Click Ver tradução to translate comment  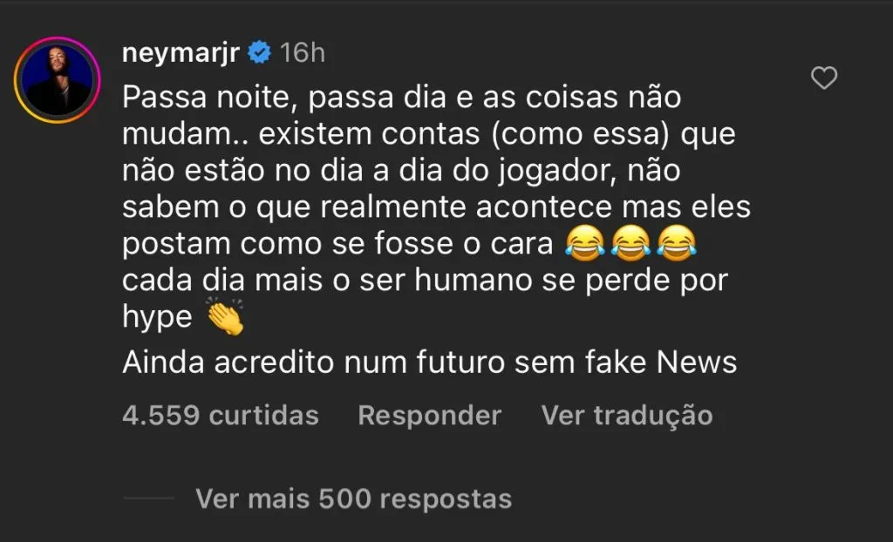[x=626, y=416]
